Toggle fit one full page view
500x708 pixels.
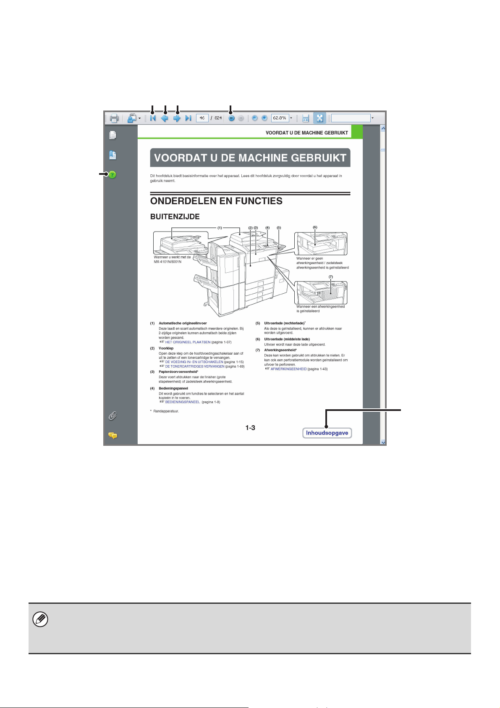pyautogui.click(x=319, y=118)
